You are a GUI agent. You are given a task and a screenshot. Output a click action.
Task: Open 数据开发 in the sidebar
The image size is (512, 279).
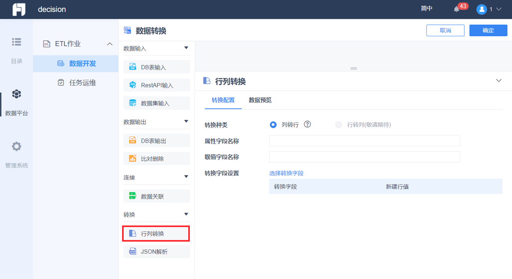76,63
